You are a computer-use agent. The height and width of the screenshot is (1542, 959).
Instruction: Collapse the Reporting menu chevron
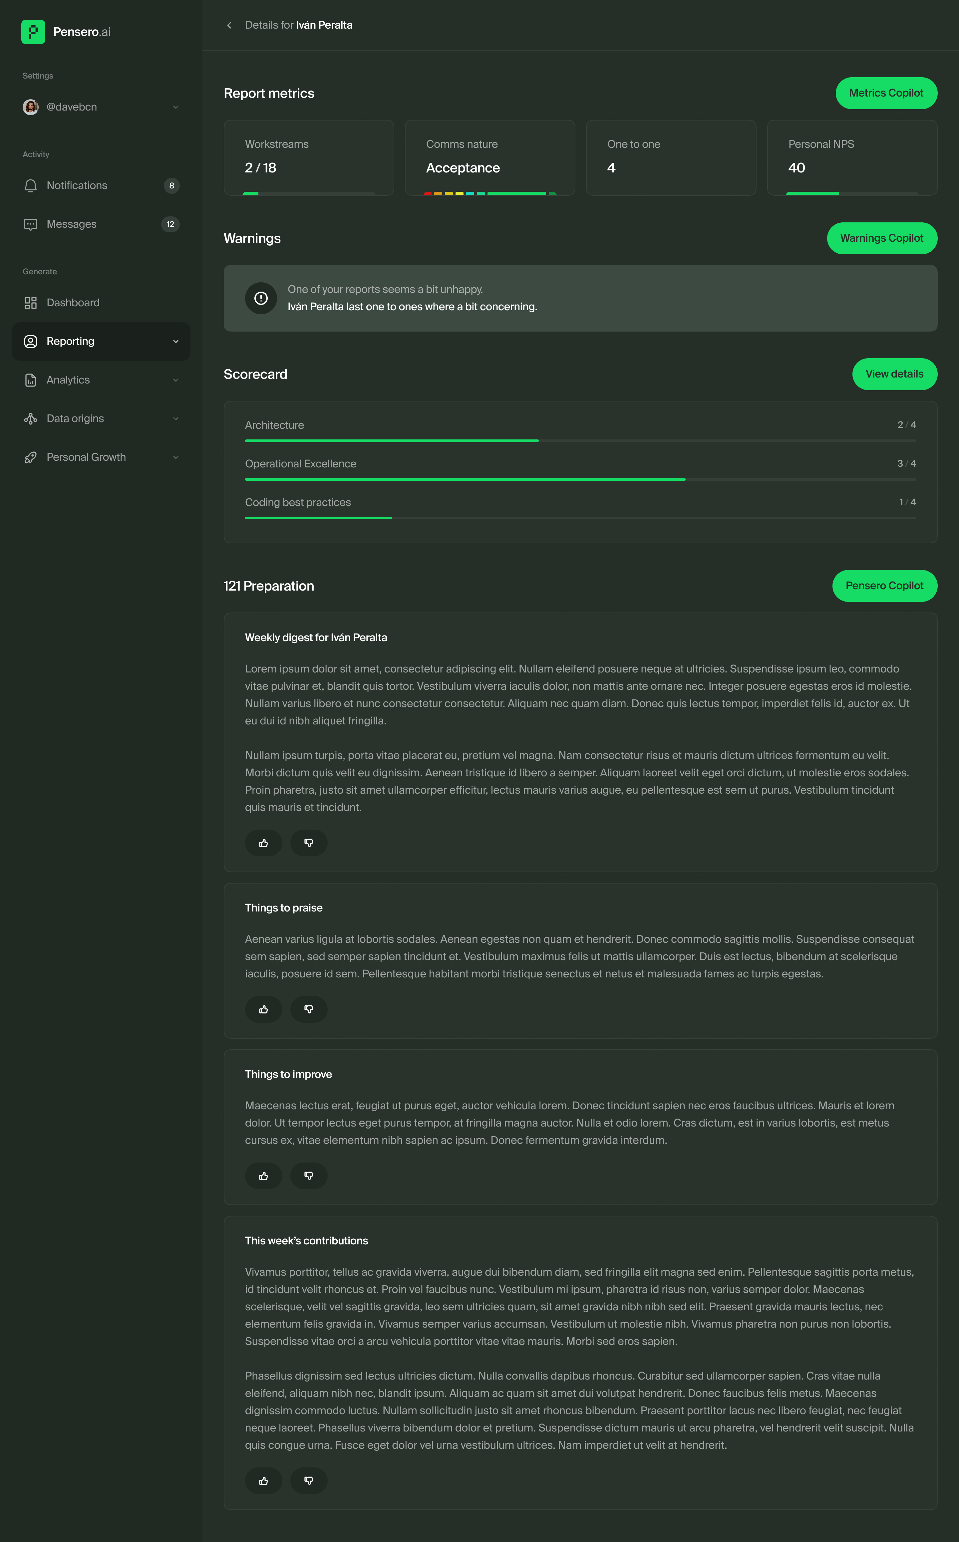[176, 341]
